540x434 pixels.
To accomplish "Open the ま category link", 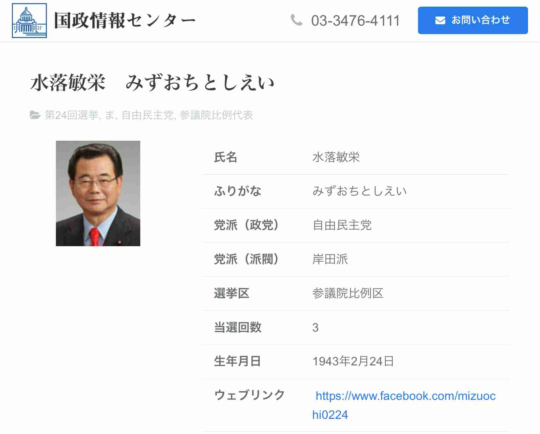I will point(110,115).
